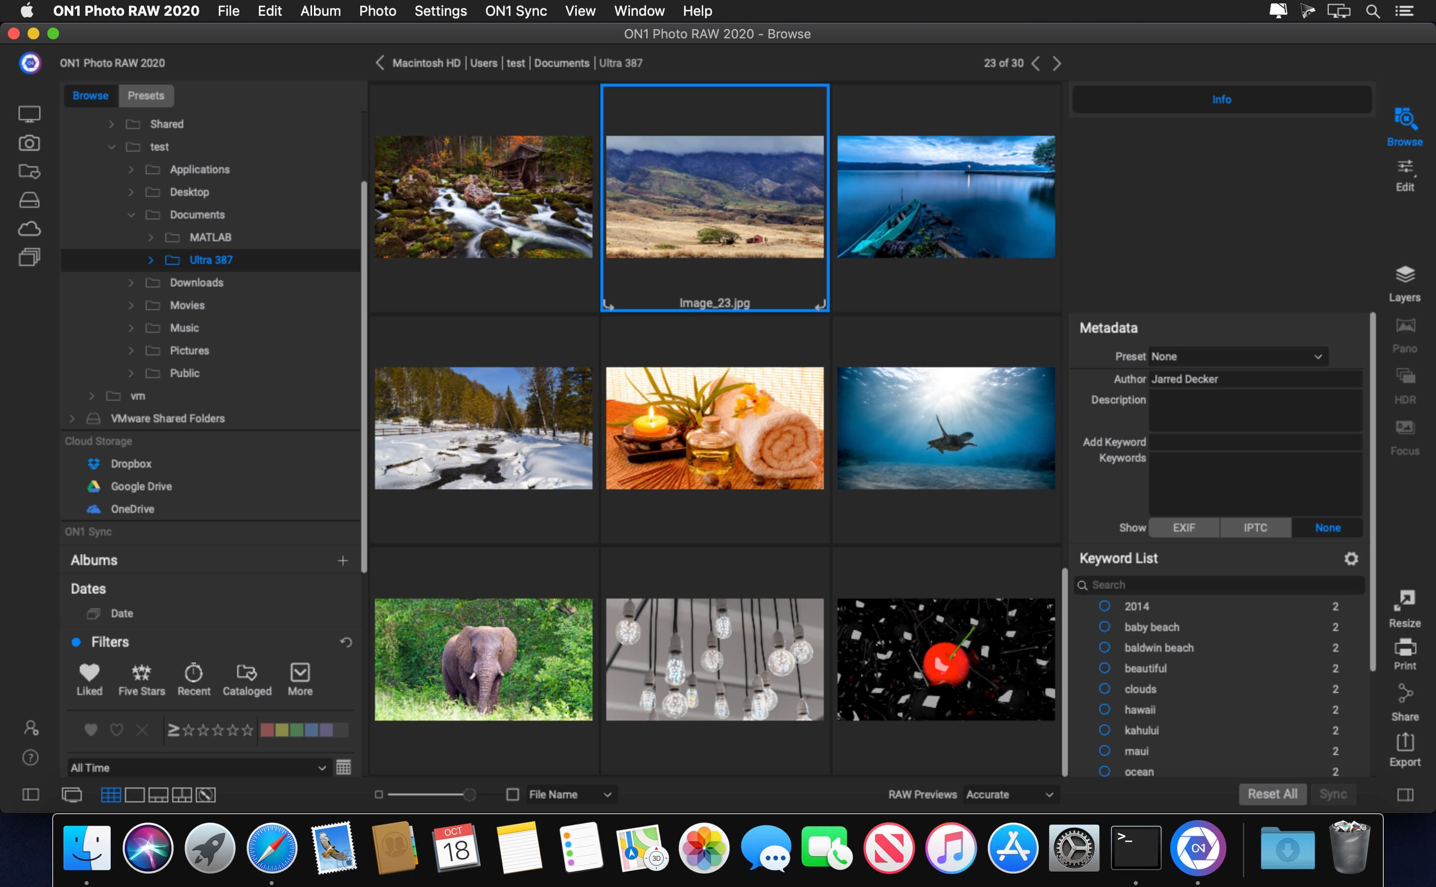The image size is (1436, 887).
Task: Switch to the Presets tab
Action: click(x=146, y=95)
